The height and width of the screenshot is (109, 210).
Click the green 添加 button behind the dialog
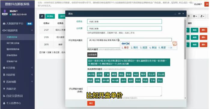(50, 16)
